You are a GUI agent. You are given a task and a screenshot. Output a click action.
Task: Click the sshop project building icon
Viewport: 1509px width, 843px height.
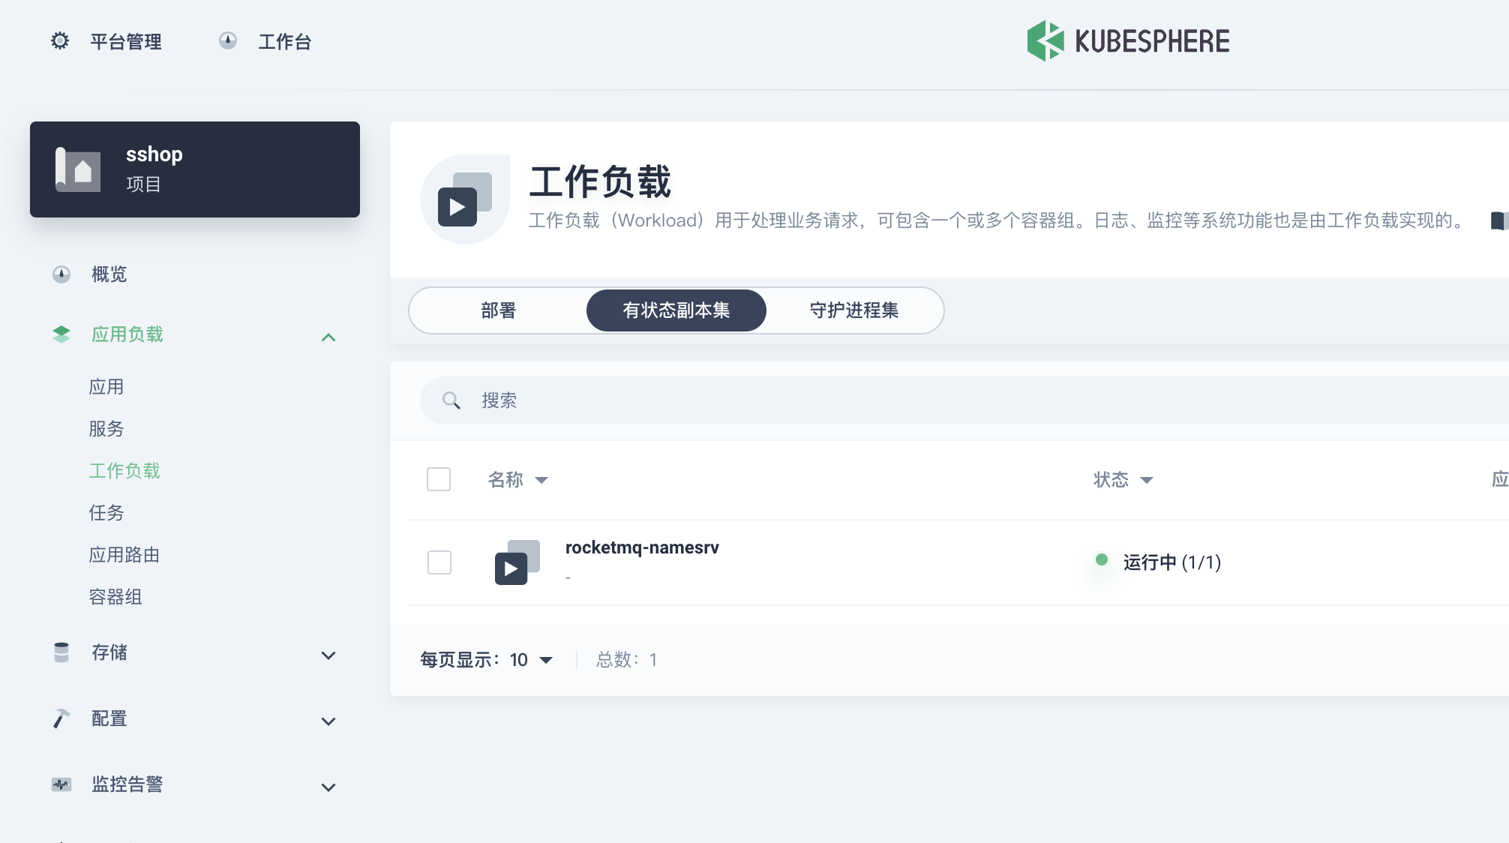pyautogui.click(x=78, y=168)
